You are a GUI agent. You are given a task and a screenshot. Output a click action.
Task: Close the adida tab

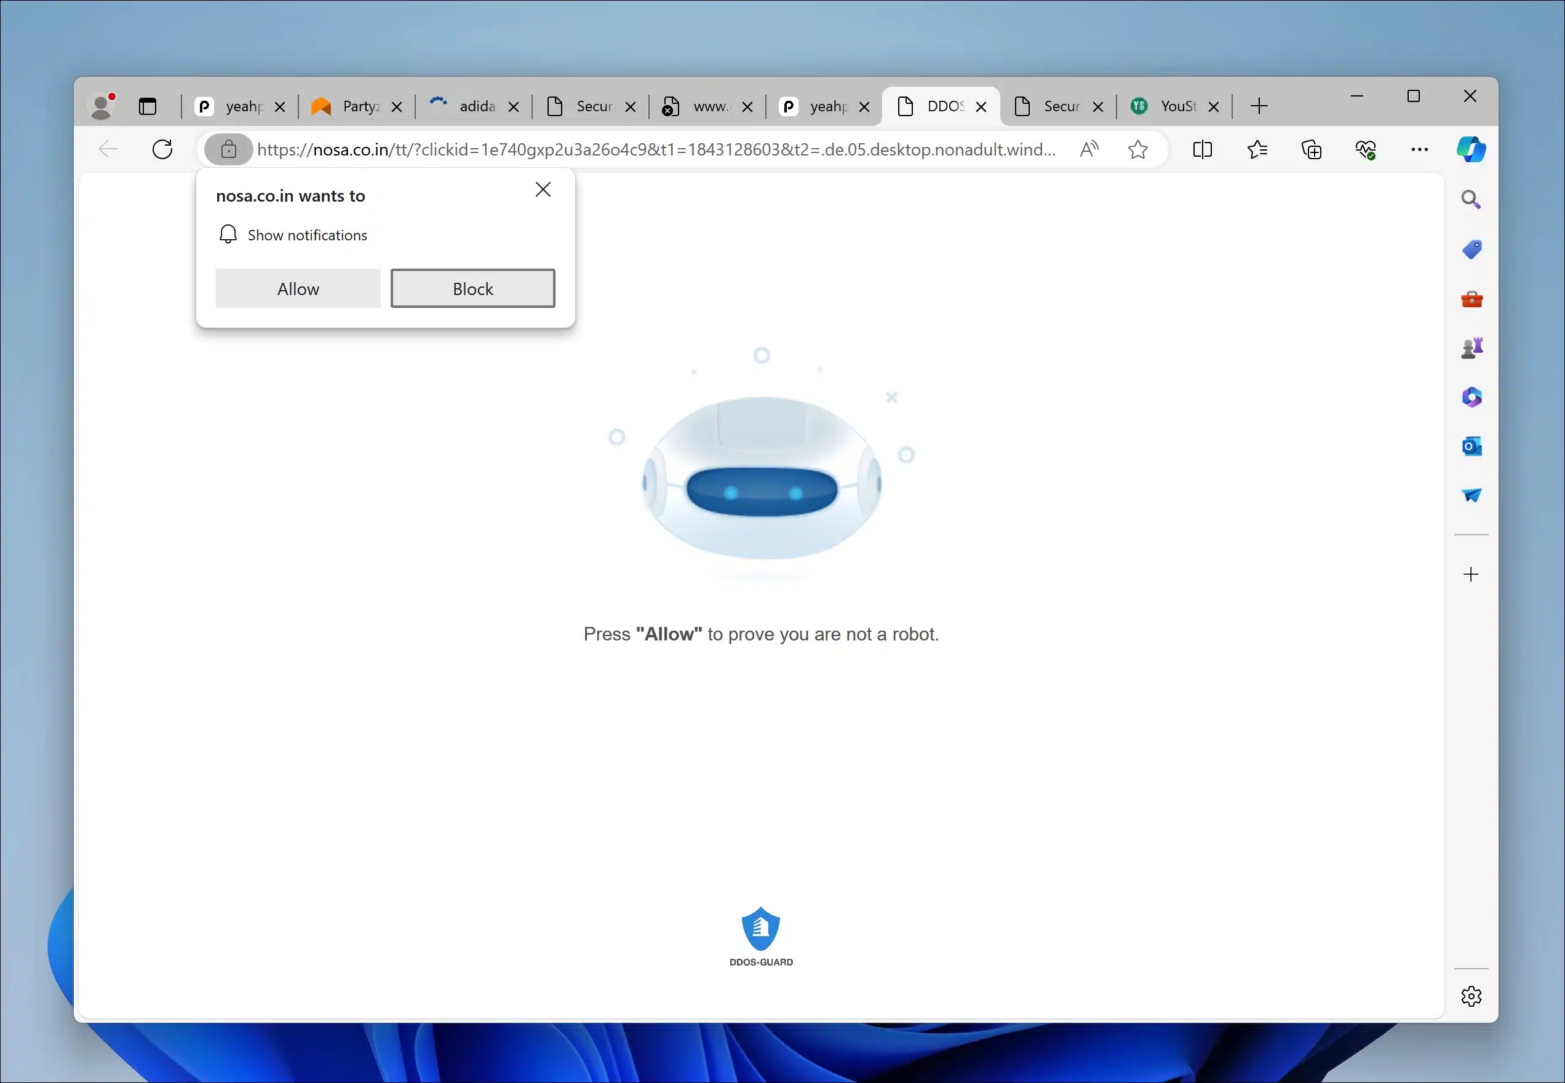tap(514, 106)
